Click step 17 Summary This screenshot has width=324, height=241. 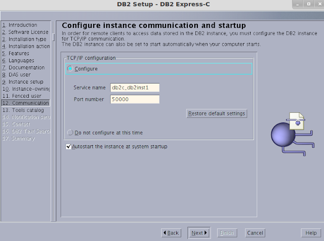18,139
